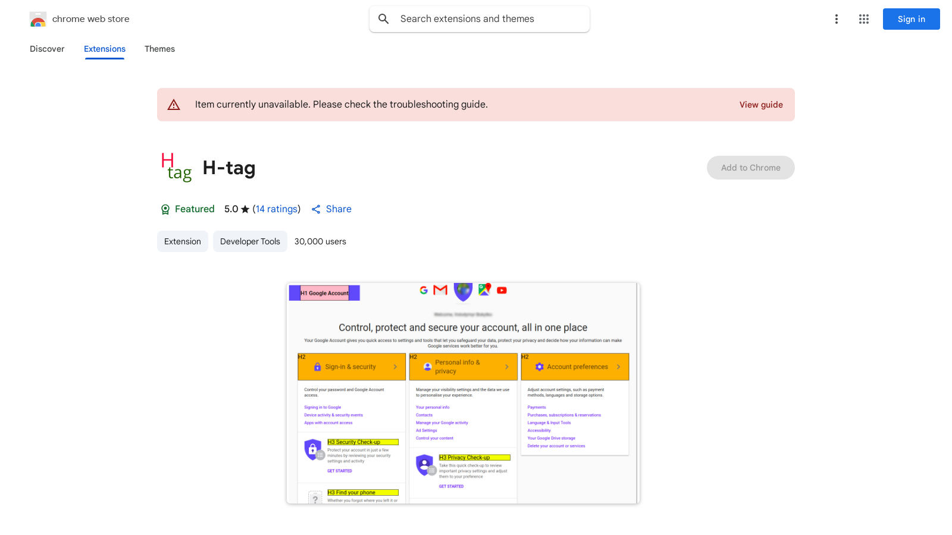
Task: Click the H-tag extension logo
Action: [177, 167]
